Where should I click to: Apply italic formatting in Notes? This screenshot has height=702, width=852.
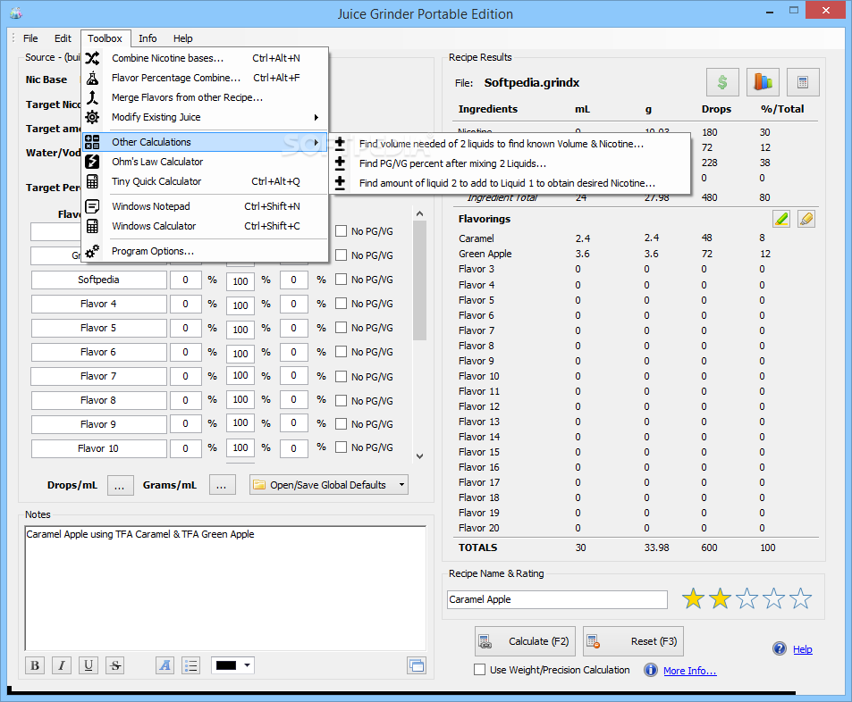[x=62, y=665]
